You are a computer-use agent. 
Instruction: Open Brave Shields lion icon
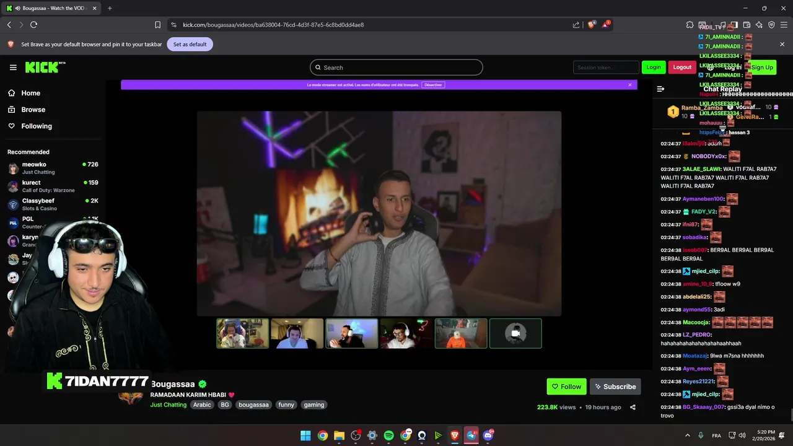click(591, 25)
